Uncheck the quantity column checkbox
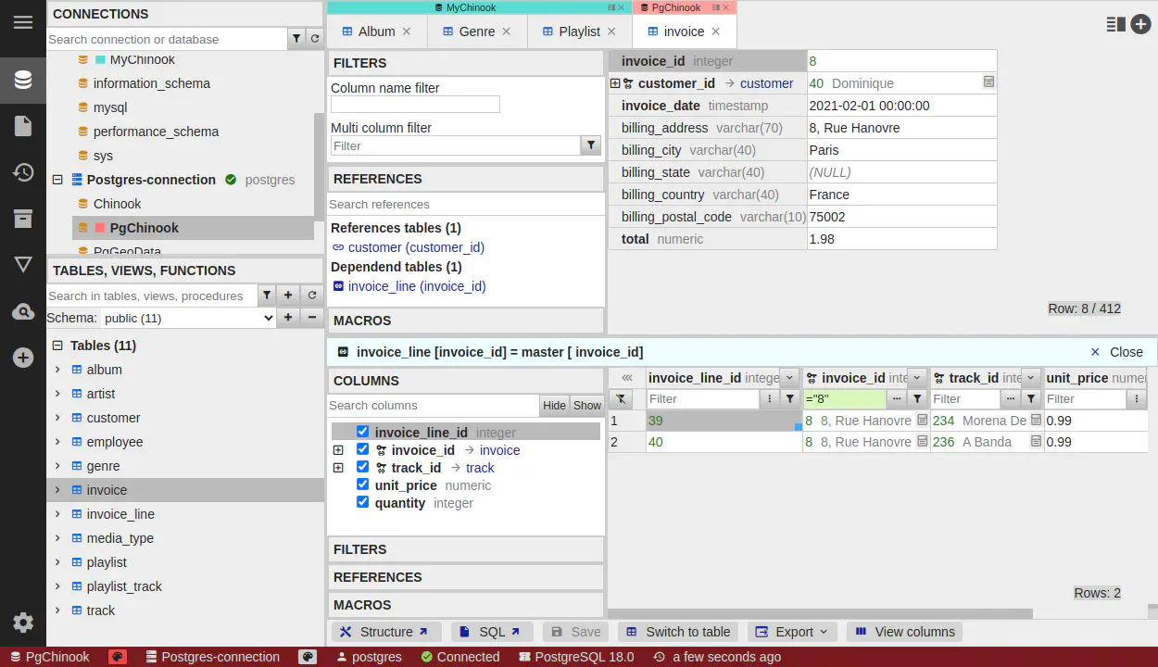This screenshot has width=1158, height=667. pos(362,502)
